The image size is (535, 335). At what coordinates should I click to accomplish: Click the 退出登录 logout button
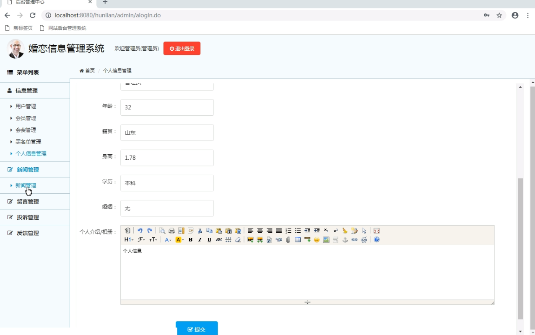pyautogui.click(x=182, y=48)
